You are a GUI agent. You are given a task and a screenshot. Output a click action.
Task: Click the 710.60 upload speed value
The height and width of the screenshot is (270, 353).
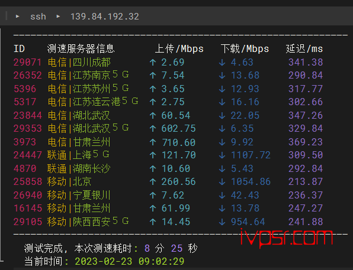(x=179, y=142)
